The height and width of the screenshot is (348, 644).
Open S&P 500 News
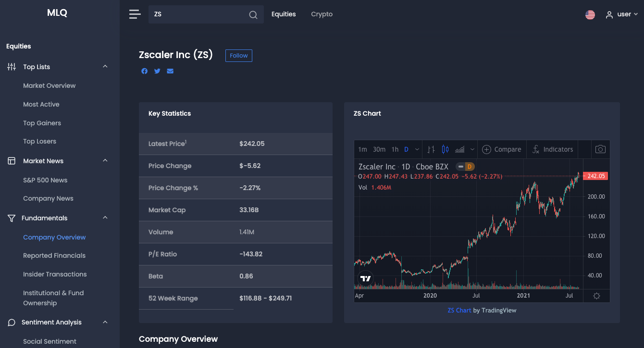point(45,180)
